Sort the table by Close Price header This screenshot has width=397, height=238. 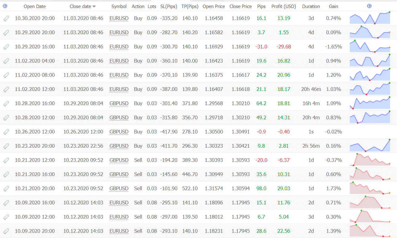tap(240, 6)
